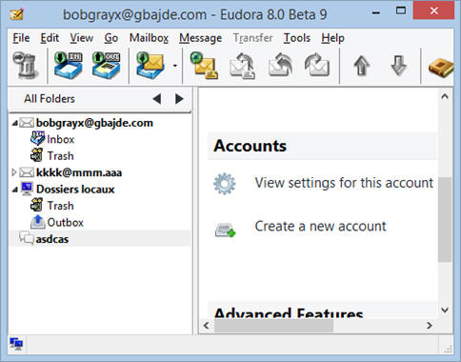Image resolution: width=461 pixels, height=362 pixels.
Task: Click the Outbox tray icon
Action: 37,222
